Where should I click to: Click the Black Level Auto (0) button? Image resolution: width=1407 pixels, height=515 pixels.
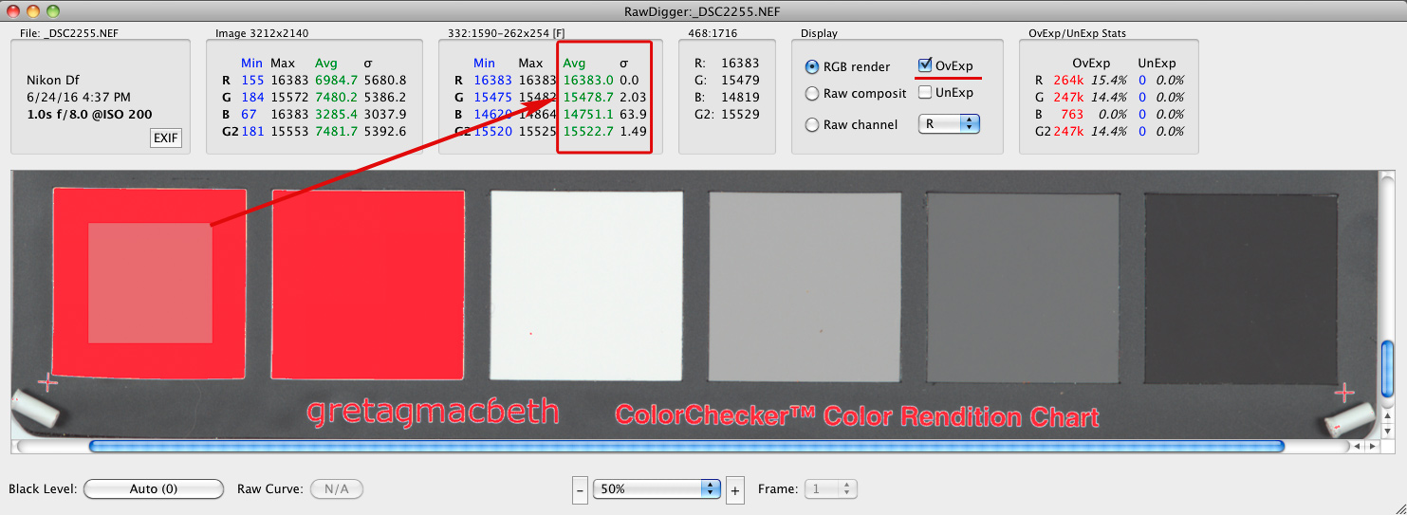[154, 489]
